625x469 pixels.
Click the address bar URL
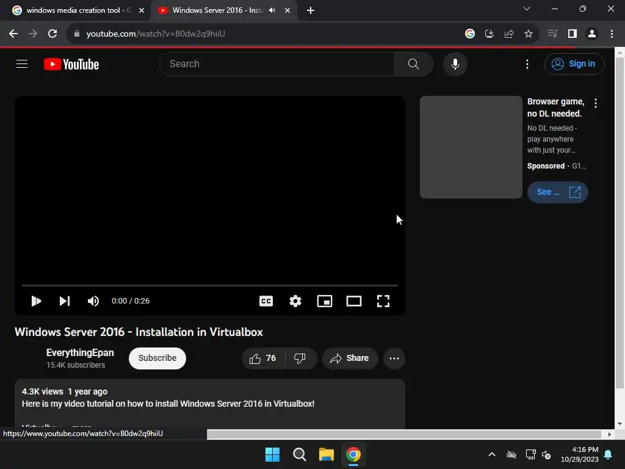tap(156, 34)
